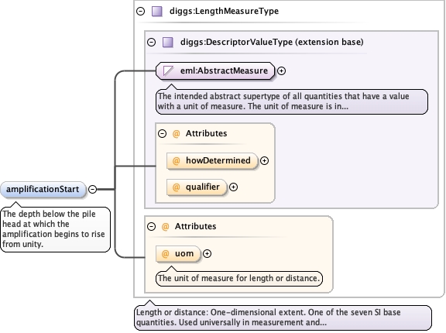The width and height of the screenshot is (446, 333).
Task: Click the @ icon on uom
Action: (165, 253)
